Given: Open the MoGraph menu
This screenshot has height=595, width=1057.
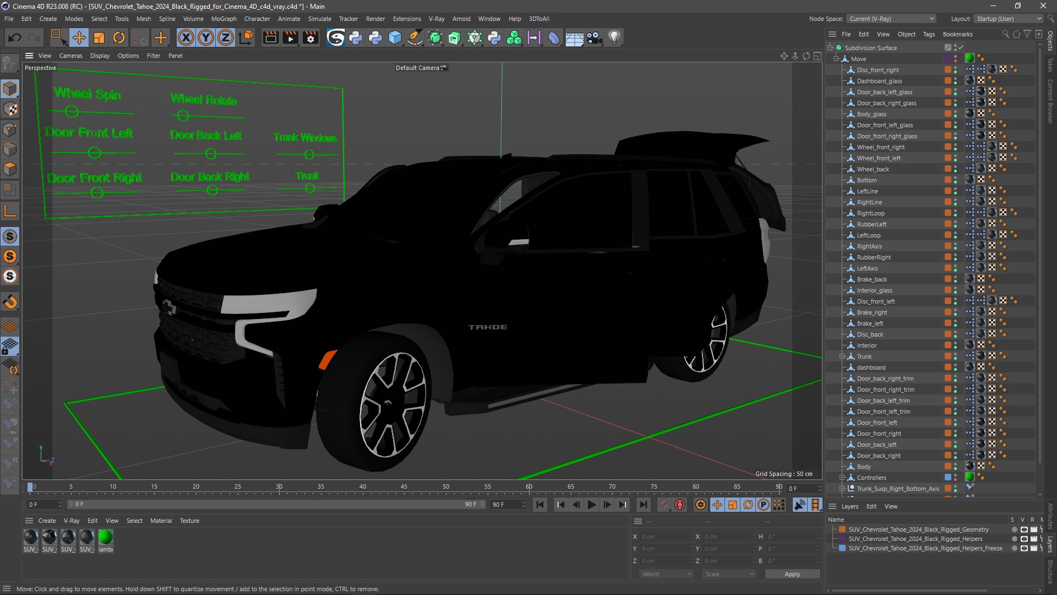Looking at the screenshot, I should [224, 19].
